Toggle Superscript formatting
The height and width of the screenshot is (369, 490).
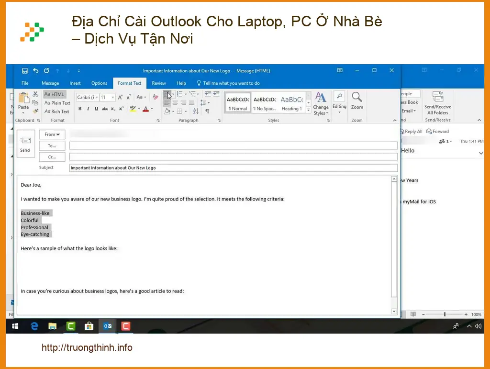coord(121,109)
